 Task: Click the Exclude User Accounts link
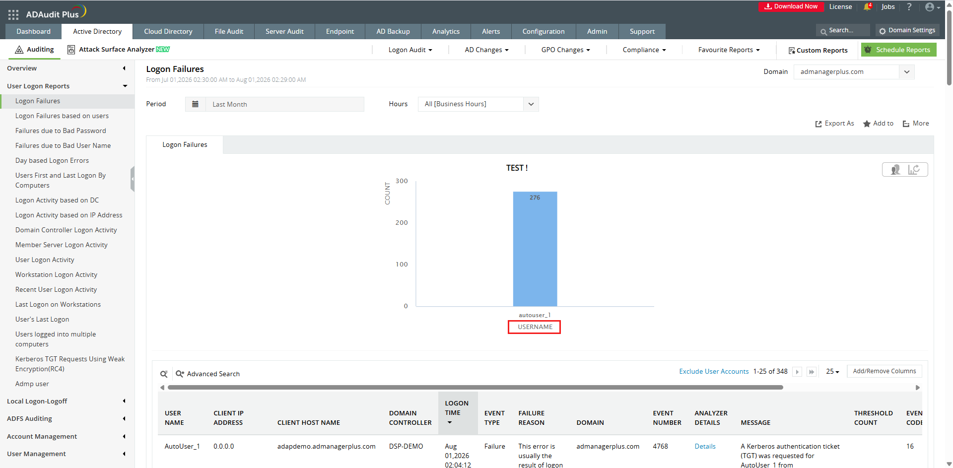coord(714,372)
